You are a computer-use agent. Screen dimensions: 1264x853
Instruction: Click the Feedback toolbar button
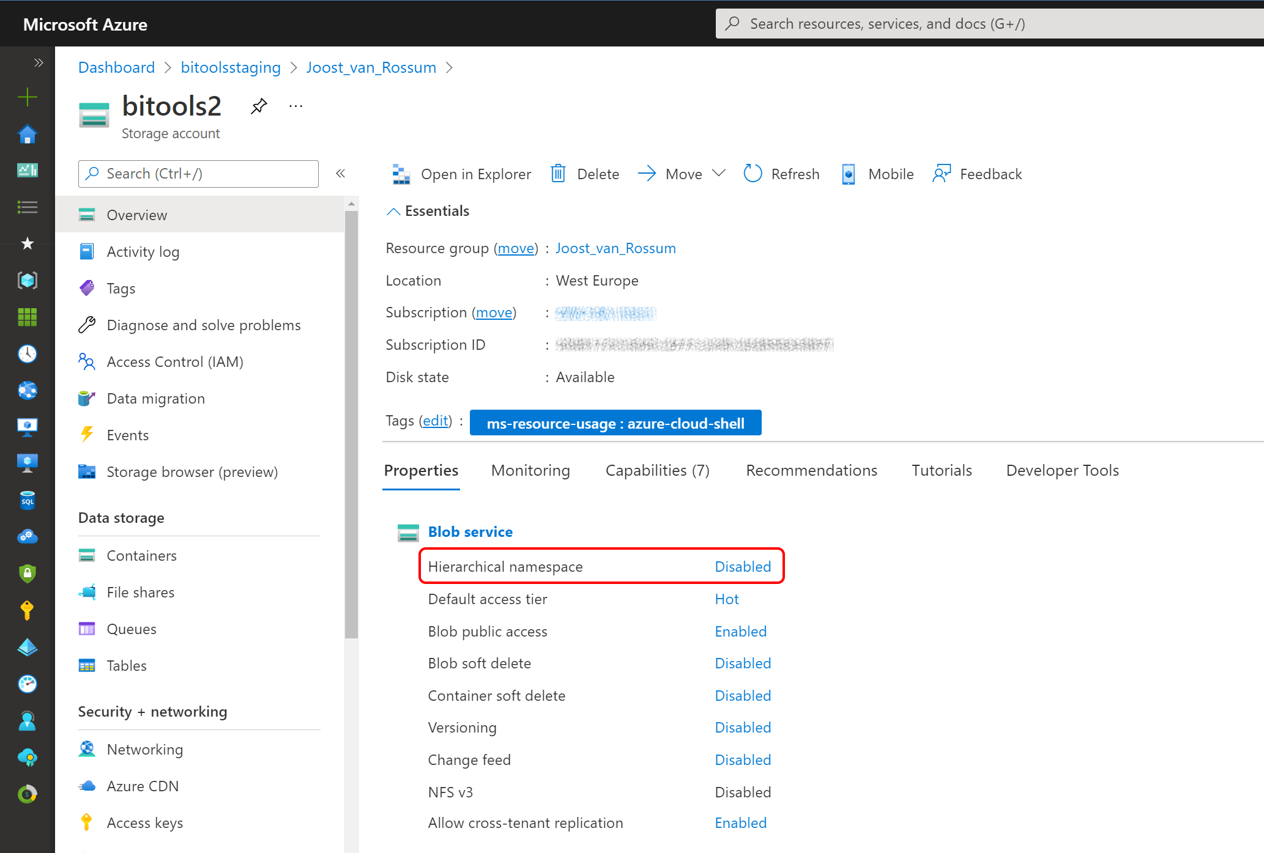point(977,174)
